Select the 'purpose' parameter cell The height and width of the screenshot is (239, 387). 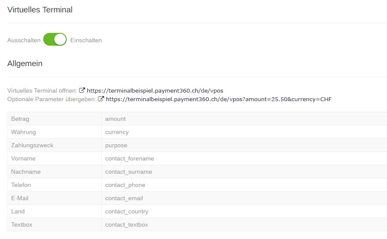pyautogui.click(x=116, y=145)
